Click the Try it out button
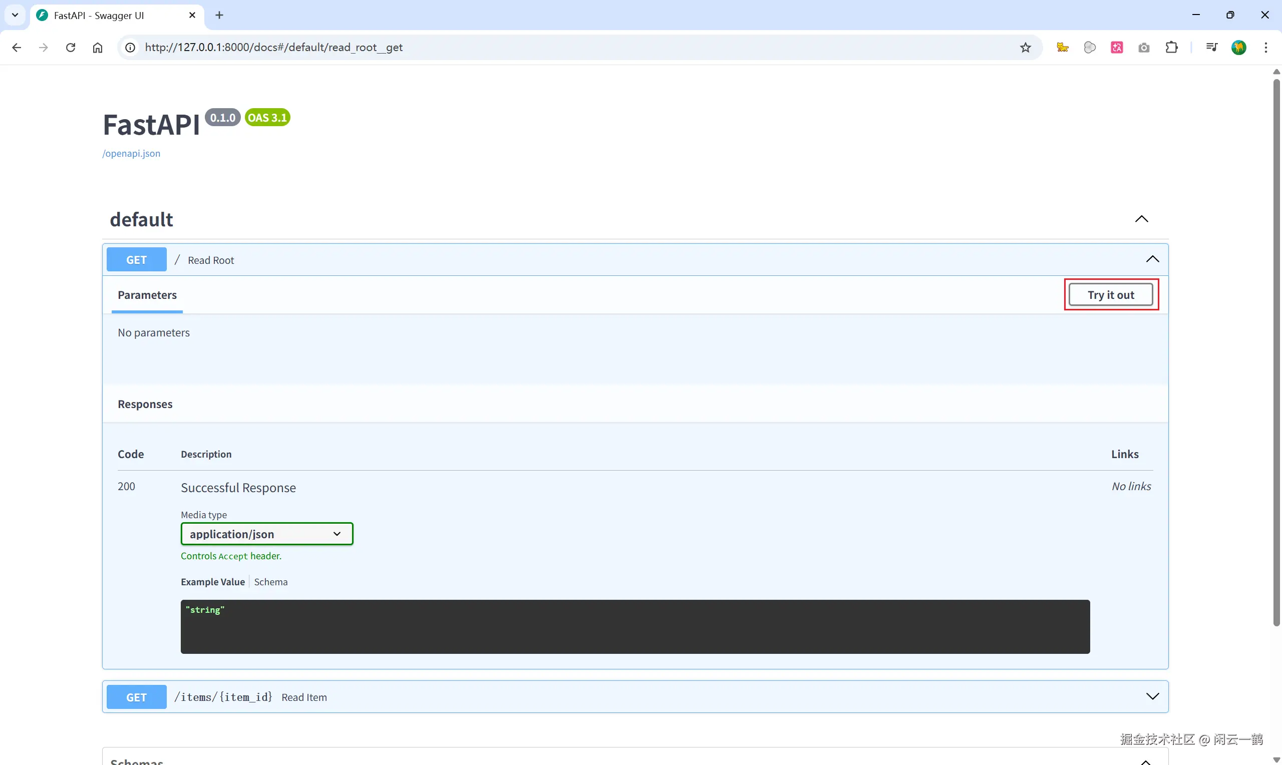 (1110, 295)
